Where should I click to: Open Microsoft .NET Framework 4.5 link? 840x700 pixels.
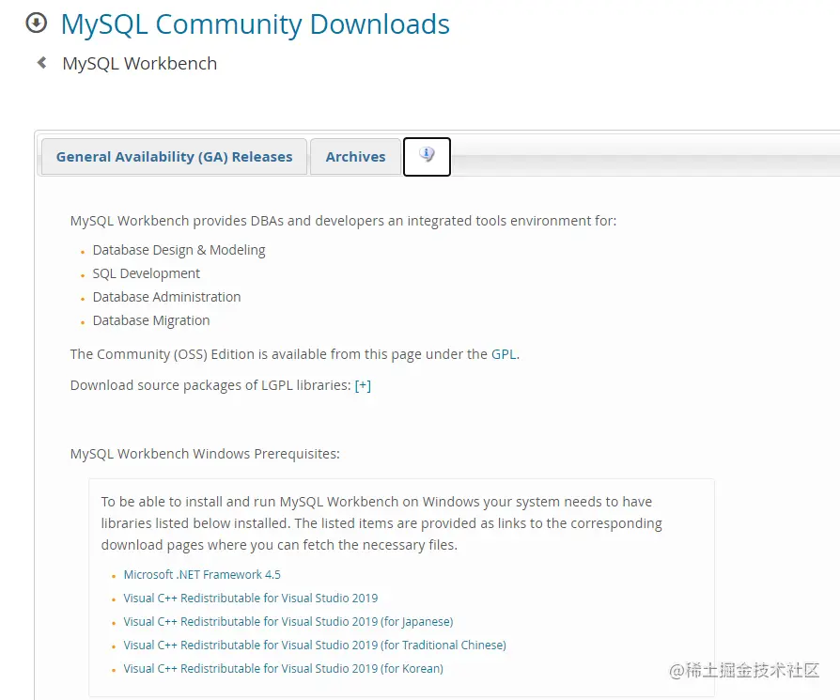(202, 575)
